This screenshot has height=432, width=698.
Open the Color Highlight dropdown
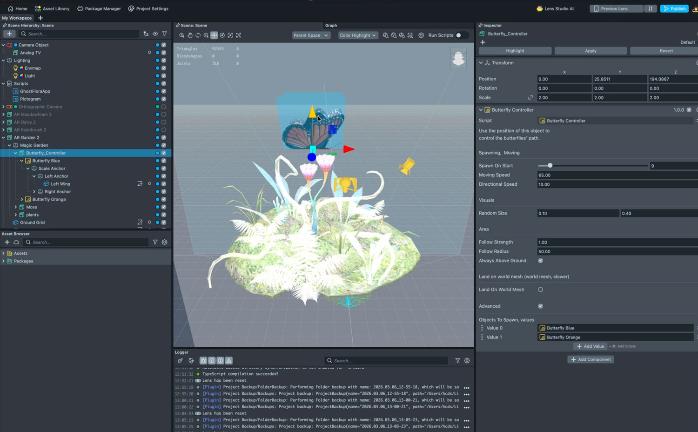[x=357, y=35]
